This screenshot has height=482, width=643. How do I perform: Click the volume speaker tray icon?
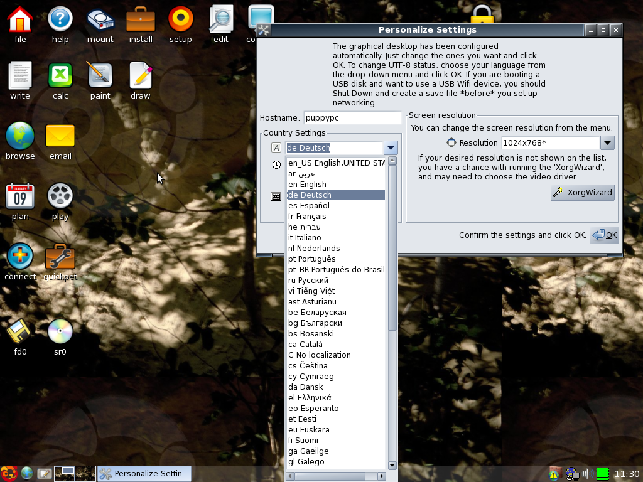[x=586, y=474]
